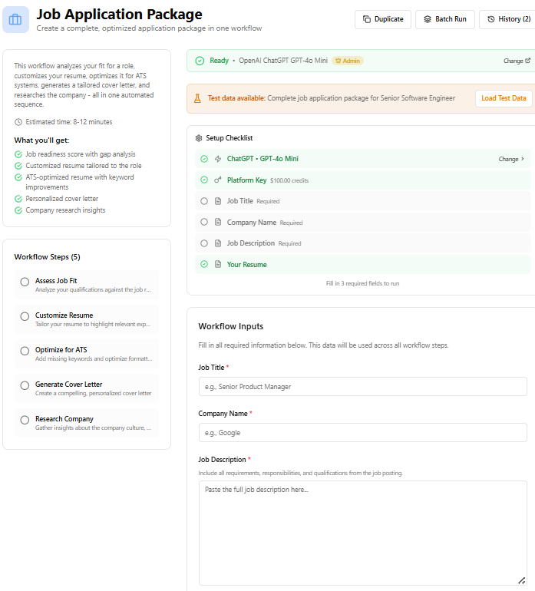Select the Optimize for ATS step circle
The image size is (535, 591).
pyautogui.click(x=25, y=352)
